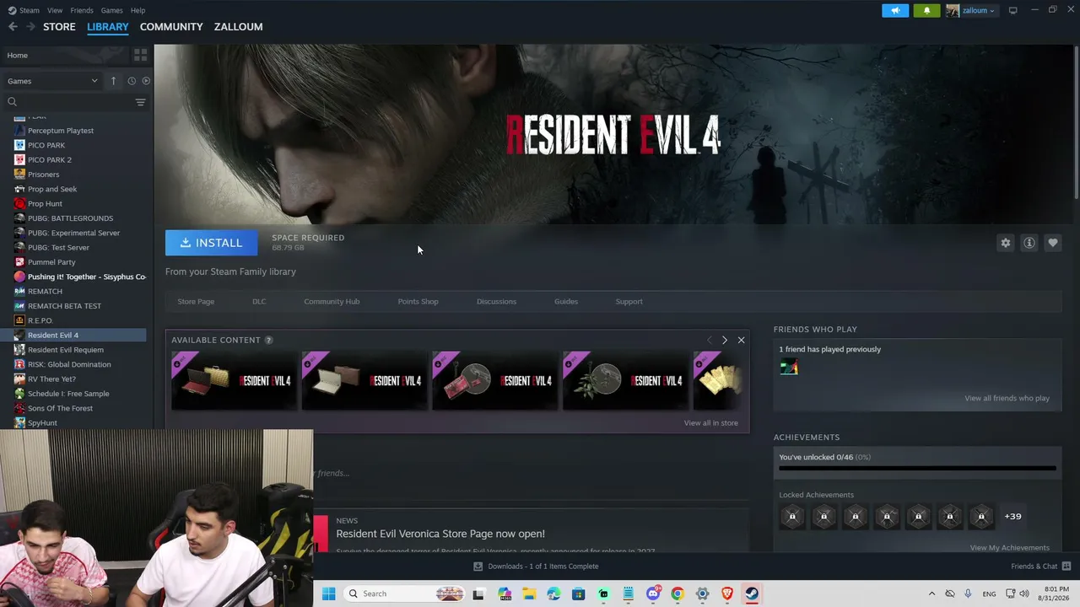Open the game's Store Page link
The width and height of the screenshot is (1080, 607).
[196, 301]
